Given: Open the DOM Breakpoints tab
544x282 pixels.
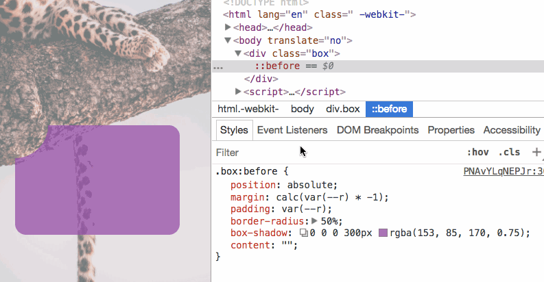Looking at the screenshot, I should 377,130.
